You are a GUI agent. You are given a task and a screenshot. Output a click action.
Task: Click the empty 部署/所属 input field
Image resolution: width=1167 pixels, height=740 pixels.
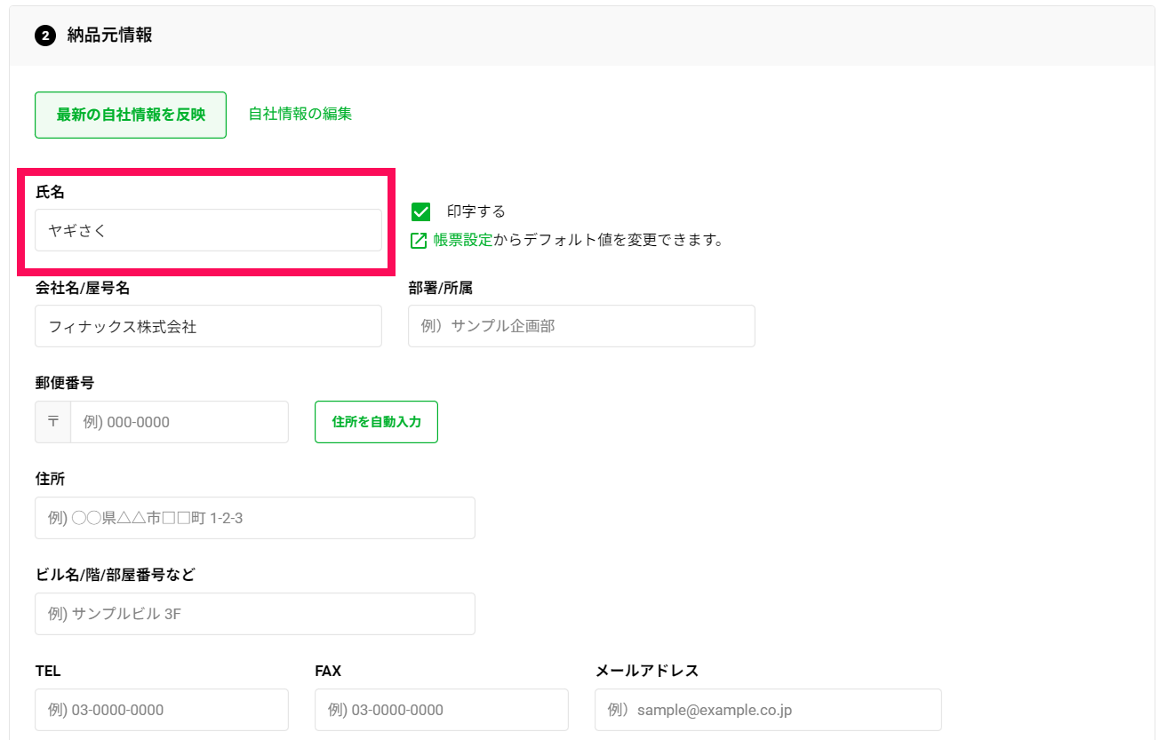581,326
